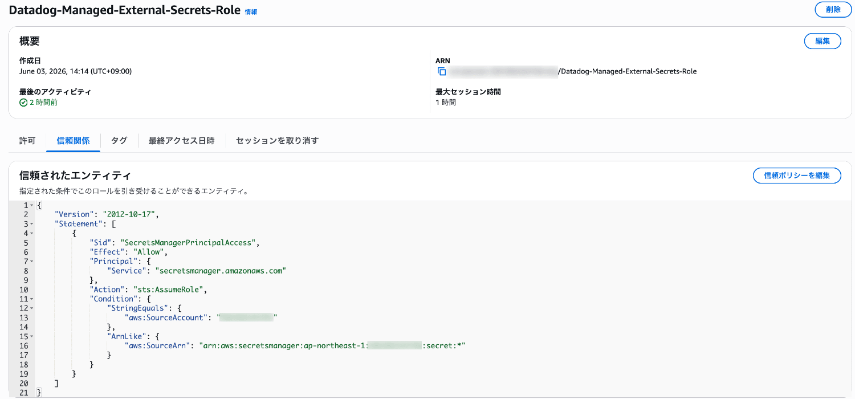Click the role title Datadog-Managed-External-Secrets-Role heading
Image resolution: width=855 pixels, height=399 pixels.
pyautogui.click(x=125, y=10)
